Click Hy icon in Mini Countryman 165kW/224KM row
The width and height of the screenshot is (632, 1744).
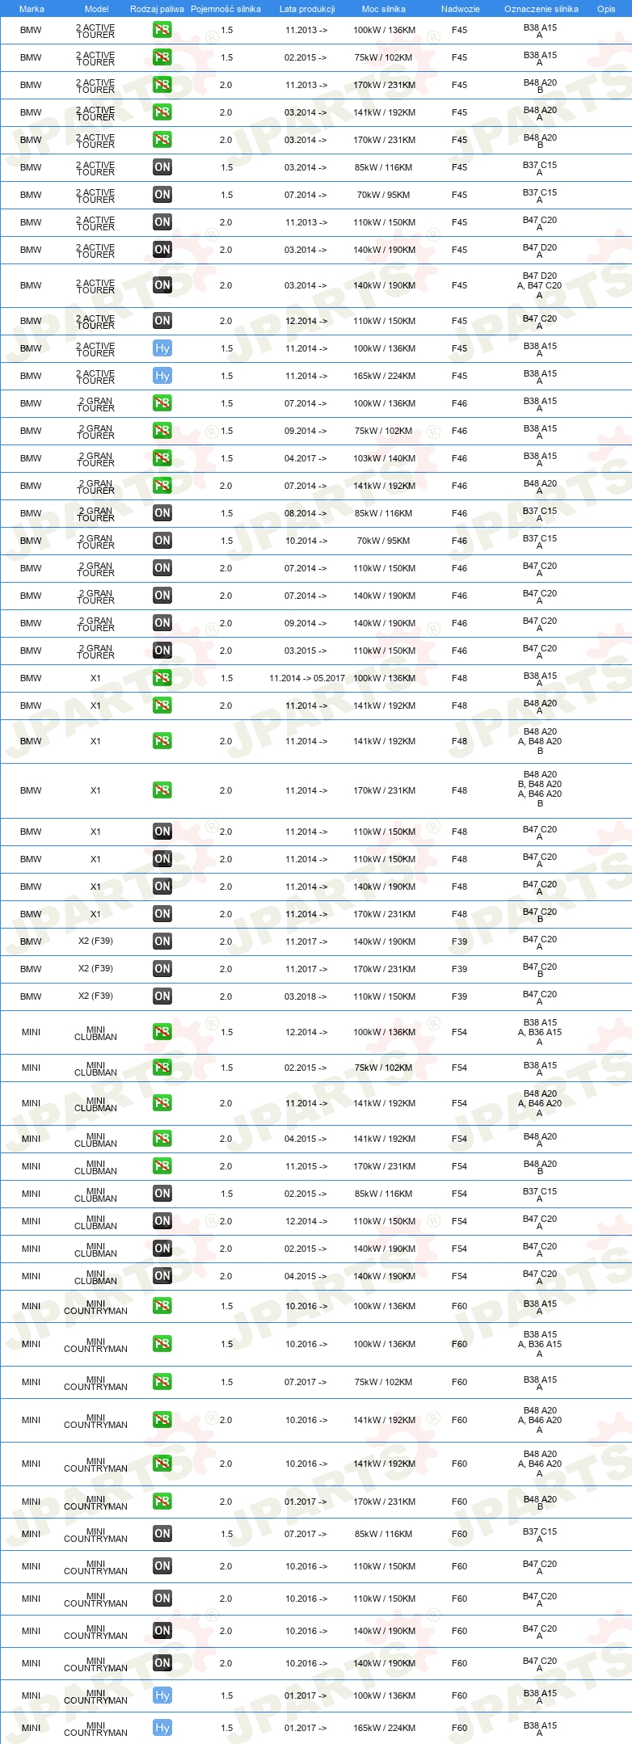(x=162, y=1728)
